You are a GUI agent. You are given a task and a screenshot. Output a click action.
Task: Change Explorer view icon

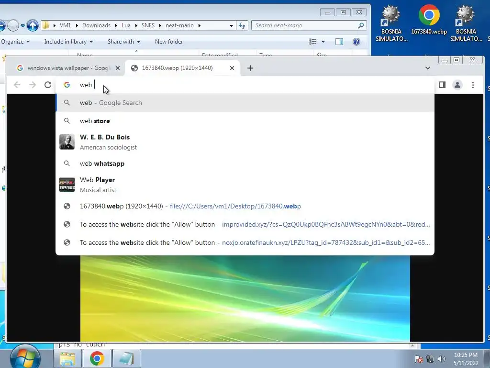click(x=313, y=42)
